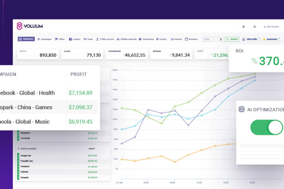Select the Google Ads traffic source row
Screen dimensions: 284x189
click(63, 155)
